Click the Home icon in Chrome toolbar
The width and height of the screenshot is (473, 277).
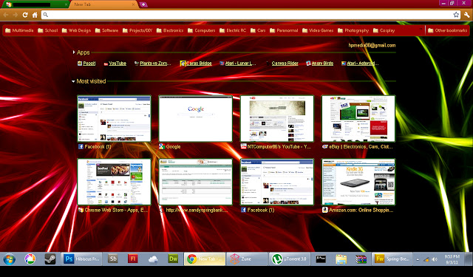[35, 15]
